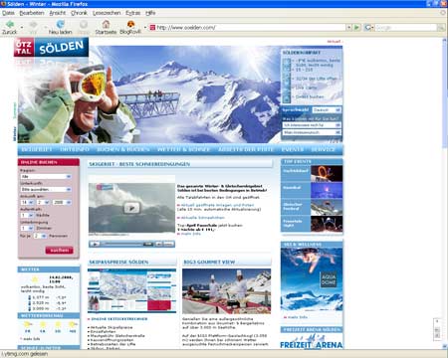
Task: Open the address bar history dropdown arrow
Action: pos(348,28)
